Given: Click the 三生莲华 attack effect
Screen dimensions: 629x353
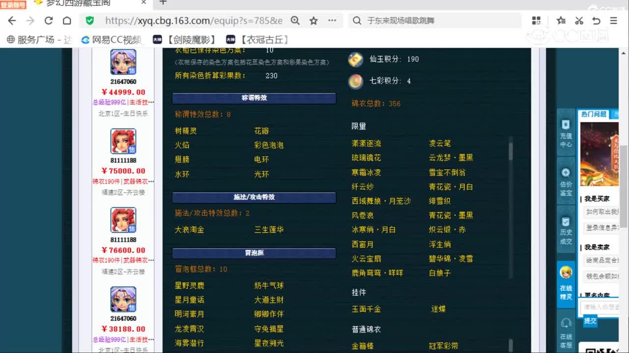Looking at the screenshot, I should coord(269,229).
